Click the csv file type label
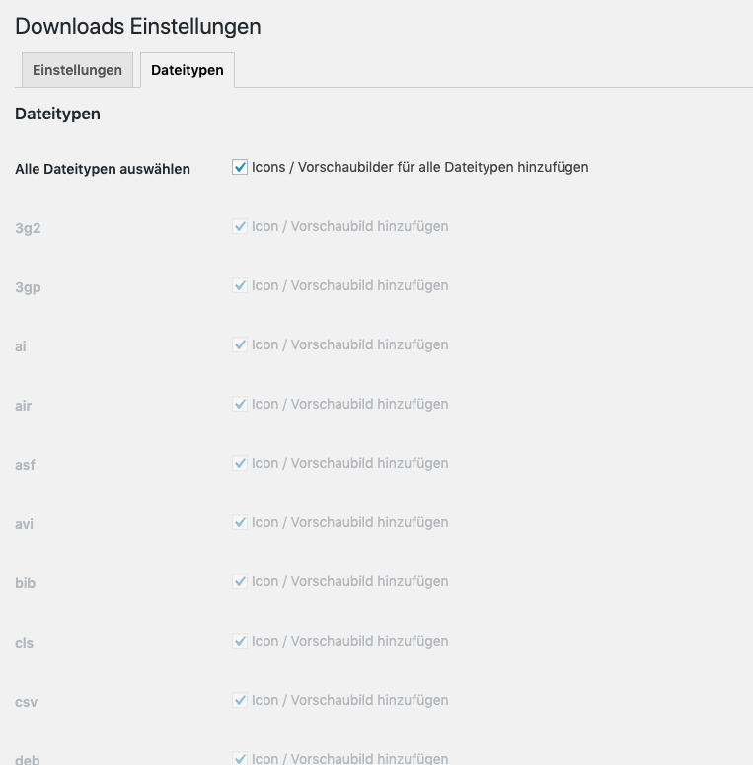Image resolution: width=753 pixels, height=765 pixels. tap(26, 702)
